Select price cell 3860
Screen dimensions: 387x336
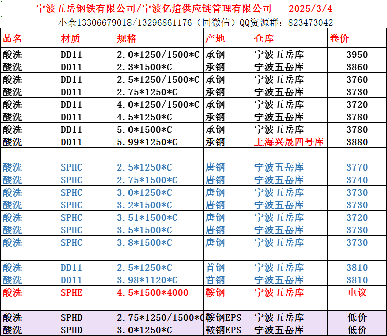357,67
